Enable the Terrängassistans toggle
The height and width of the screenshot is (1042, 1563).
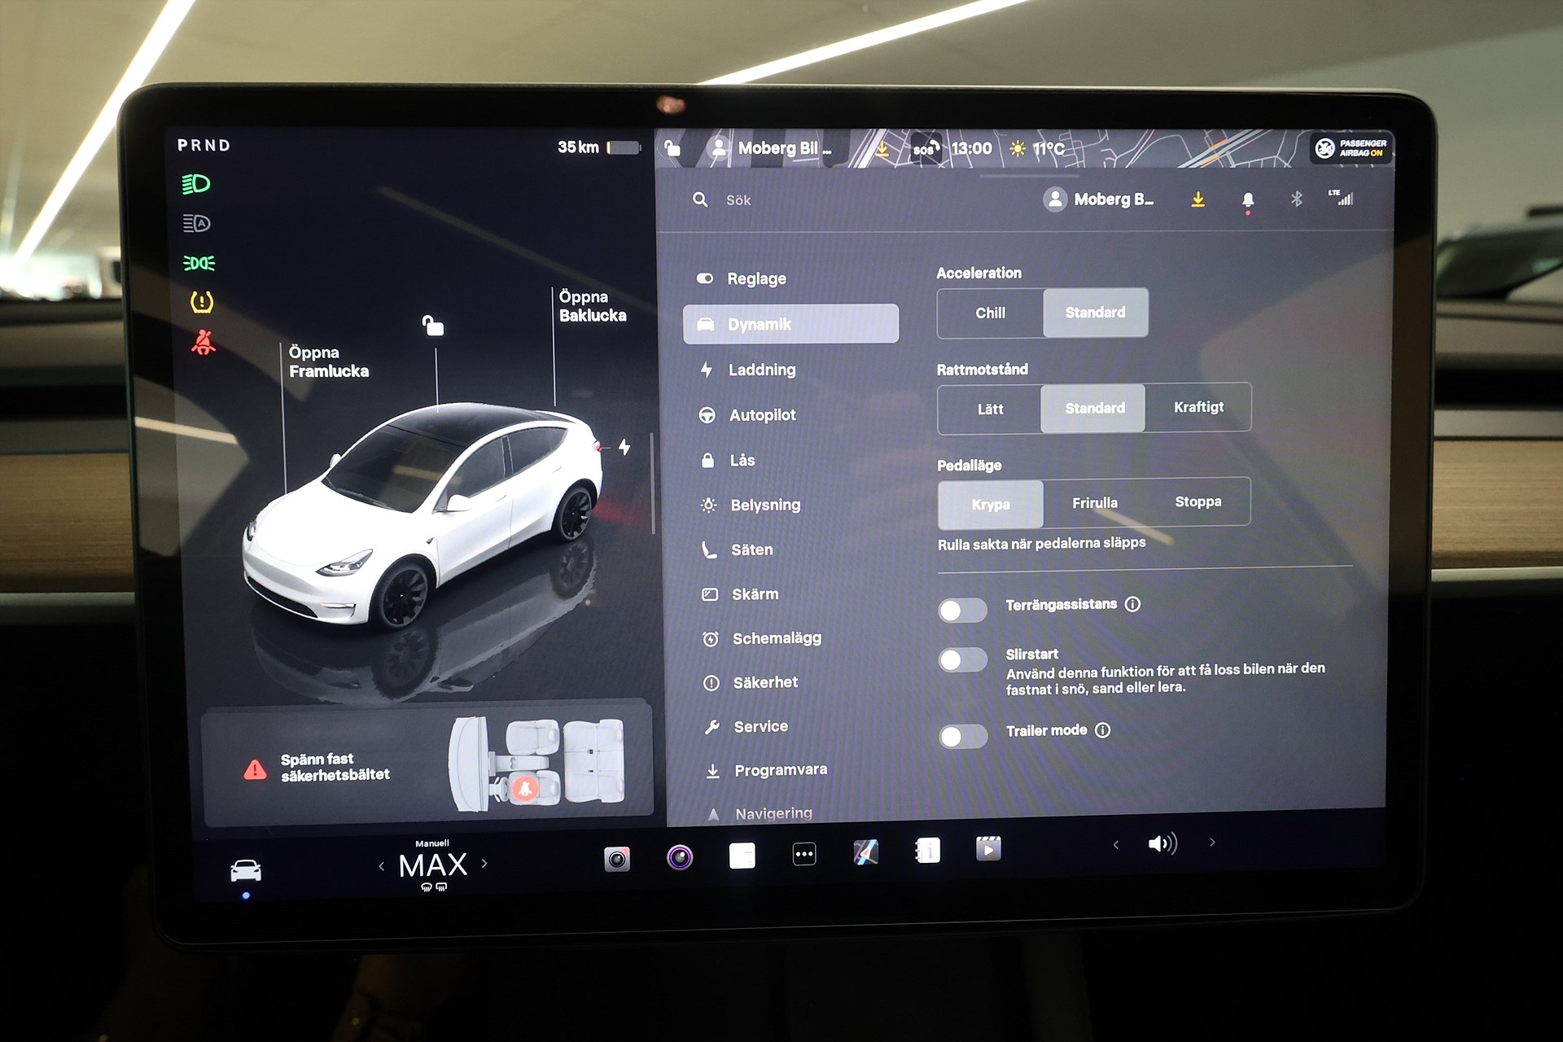[x=963, y=610]
